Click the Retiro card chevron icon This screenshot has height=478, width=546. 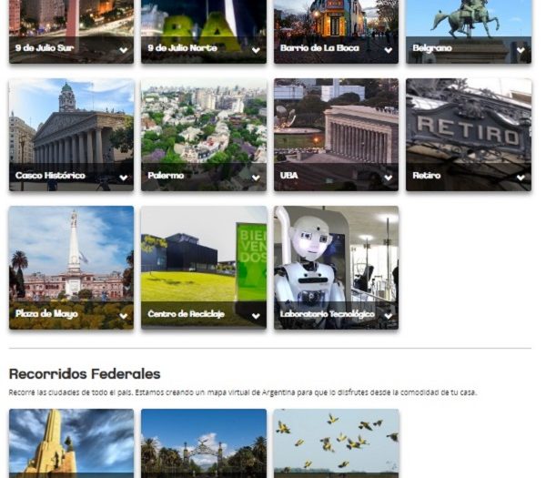[x=521, y=178]
